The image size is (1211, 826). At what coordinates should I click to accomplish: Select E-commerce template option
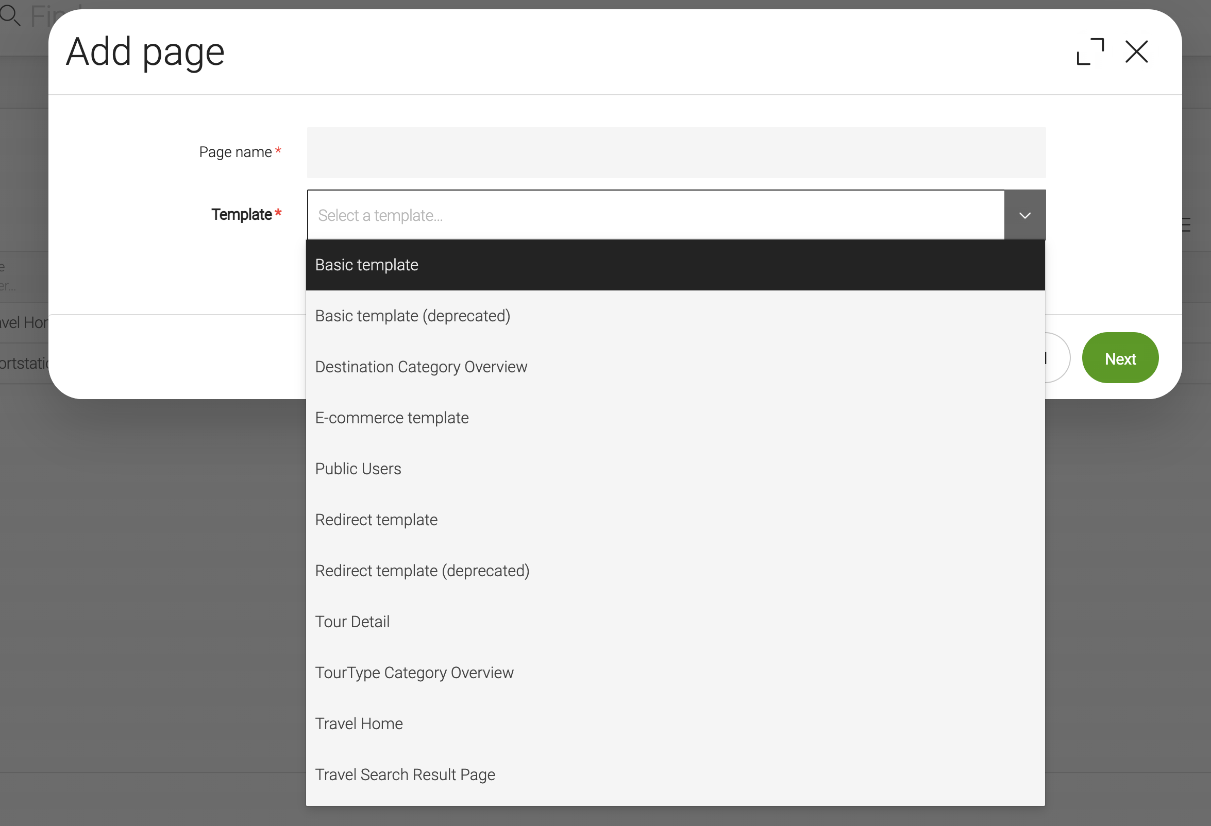(x=675, y=418)
